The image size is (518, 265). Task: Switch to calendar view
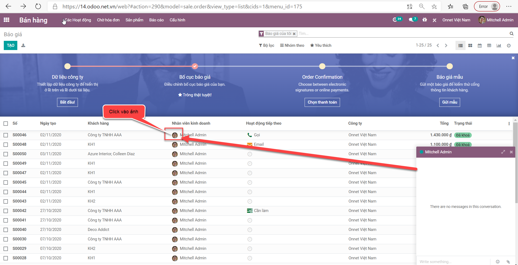(x=480, y=45)
